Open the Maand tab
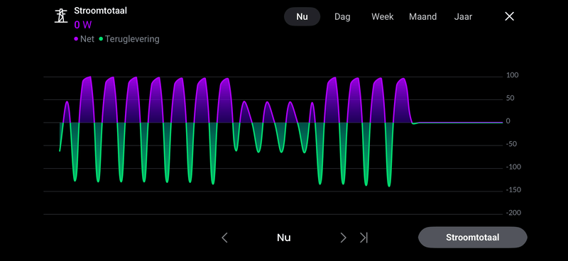The width and height of the screenshot is (568, 261). coord(422,16)
